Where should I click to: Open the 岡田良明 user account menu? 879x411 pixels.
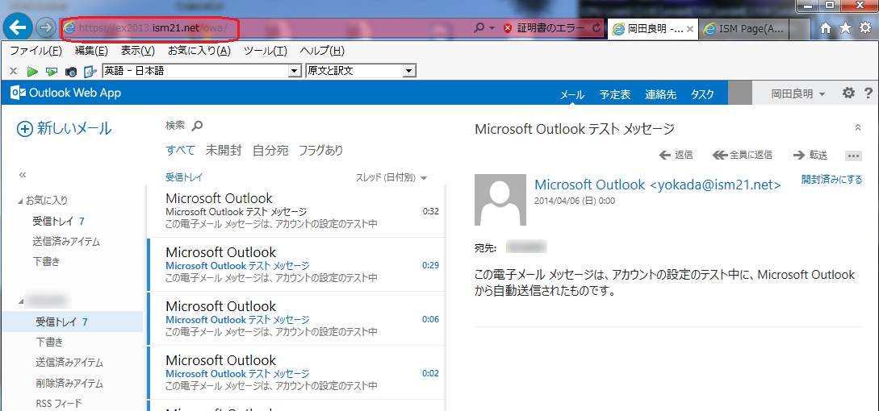pyautogui.click(x=797, y=94)
